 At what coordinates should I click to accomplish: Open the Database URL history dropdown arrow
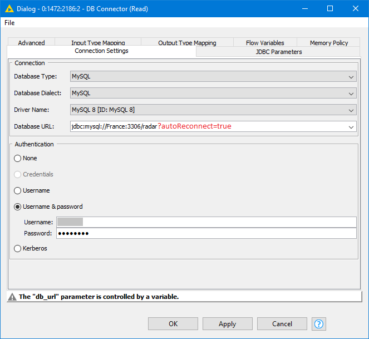click(351, 127)
